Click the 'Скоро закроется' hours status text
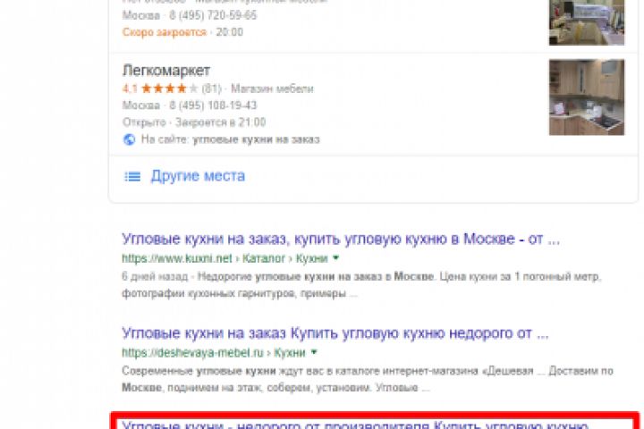 tap(165, 32)
